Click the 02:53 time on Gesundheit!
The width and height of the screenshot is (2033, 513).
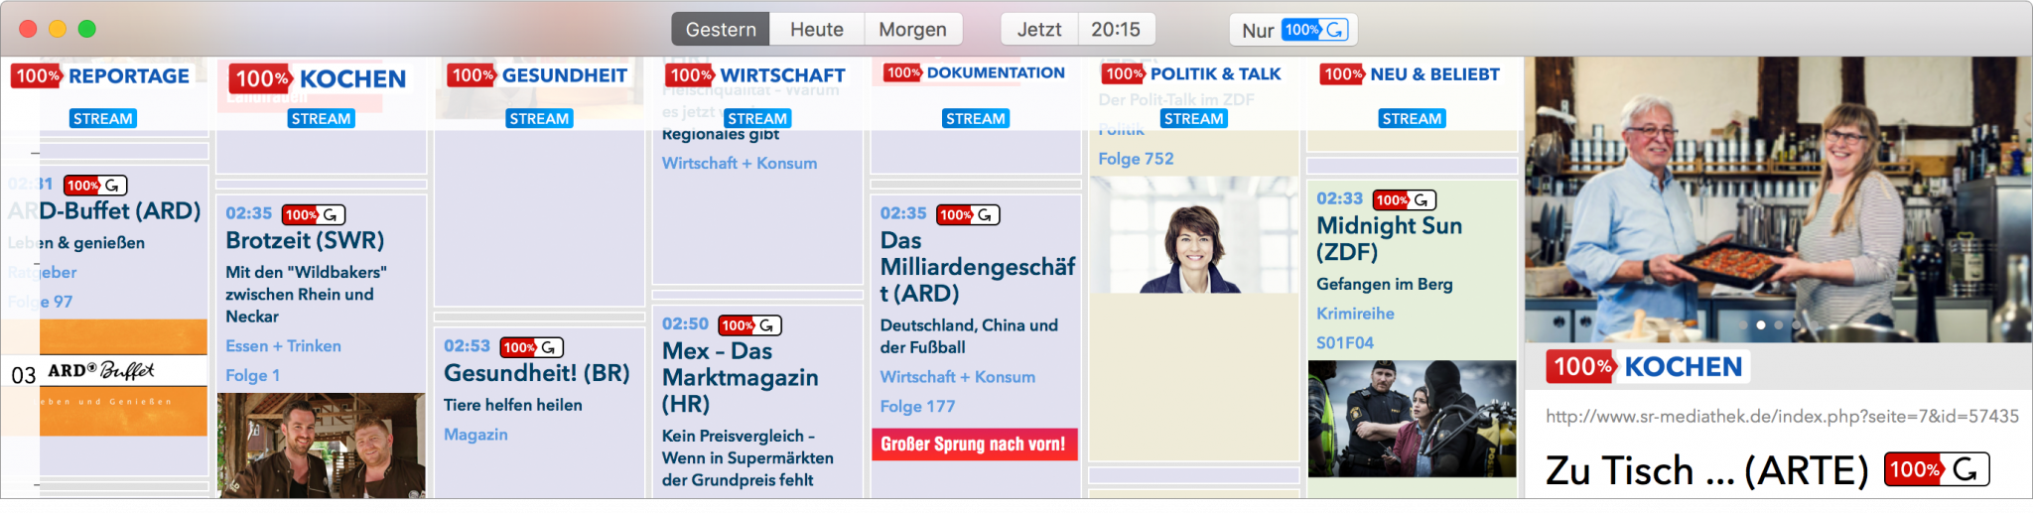coord(468,345)
